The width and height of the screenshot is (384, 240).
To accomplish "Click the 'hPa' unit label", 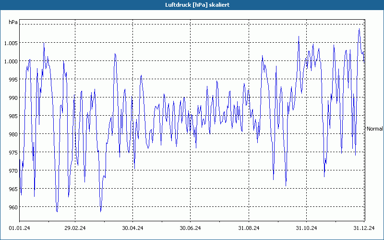I will (x=13, y=22).
